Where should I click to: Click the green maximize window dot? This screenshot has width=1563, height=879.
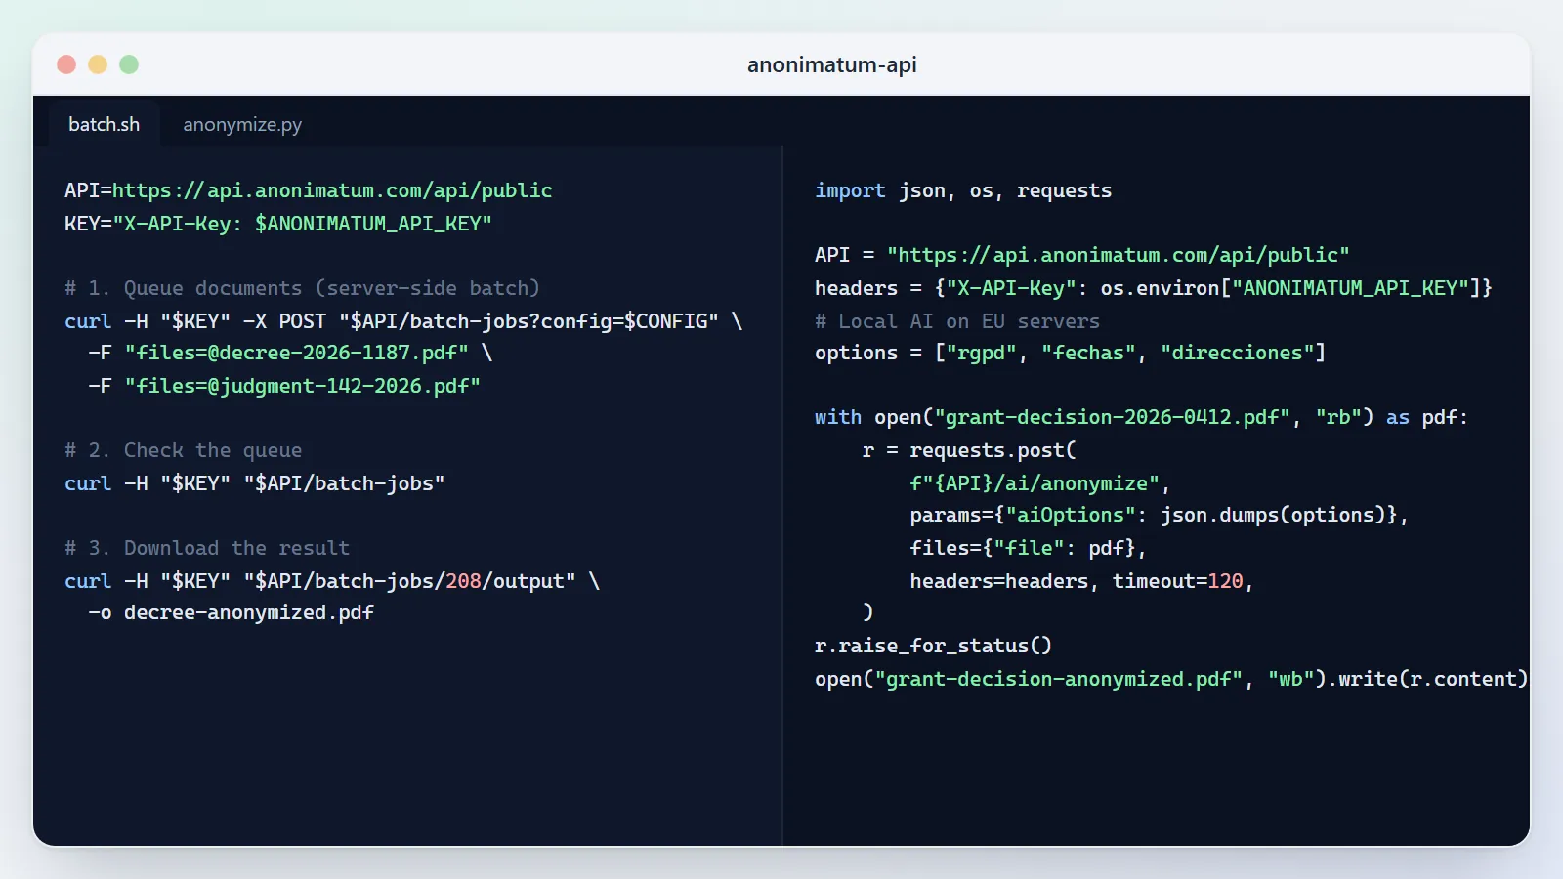coord(129,64)
